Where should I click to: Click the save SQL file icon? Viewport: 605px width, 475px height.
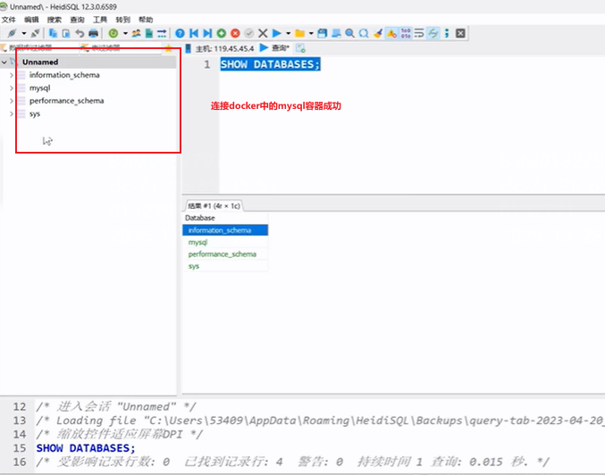tap(323, 34)
